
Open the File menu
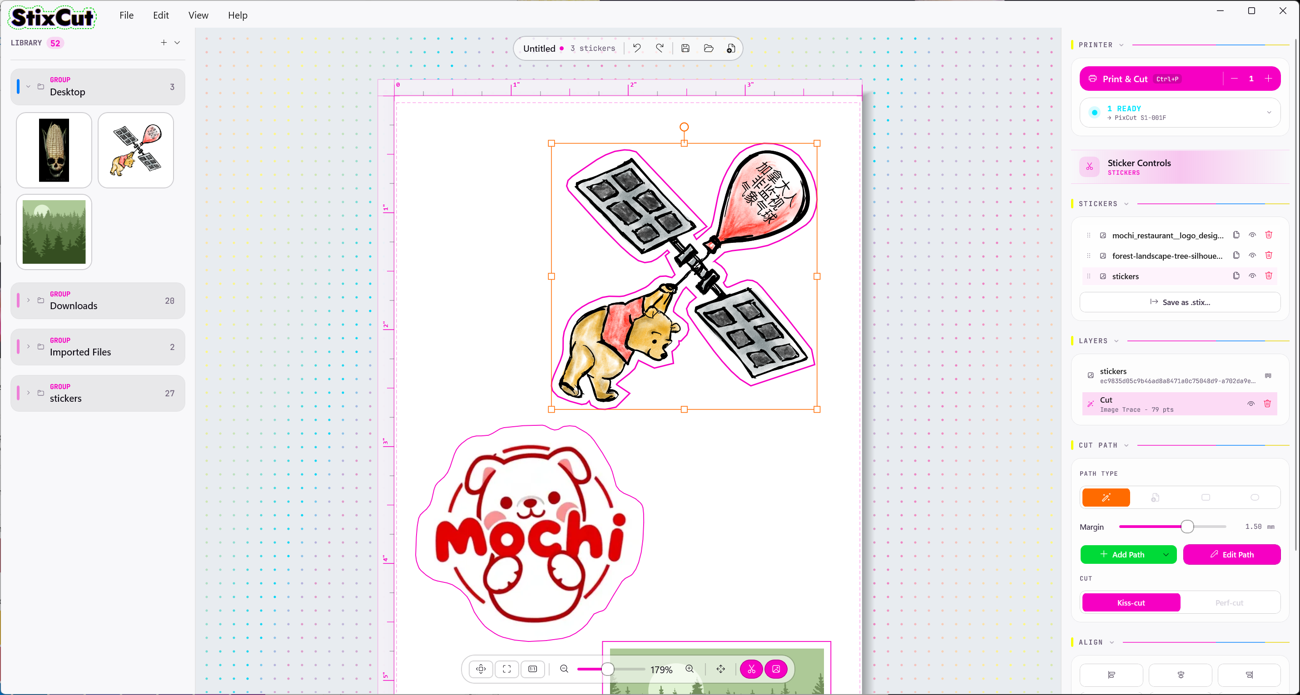tap(126, 15)
